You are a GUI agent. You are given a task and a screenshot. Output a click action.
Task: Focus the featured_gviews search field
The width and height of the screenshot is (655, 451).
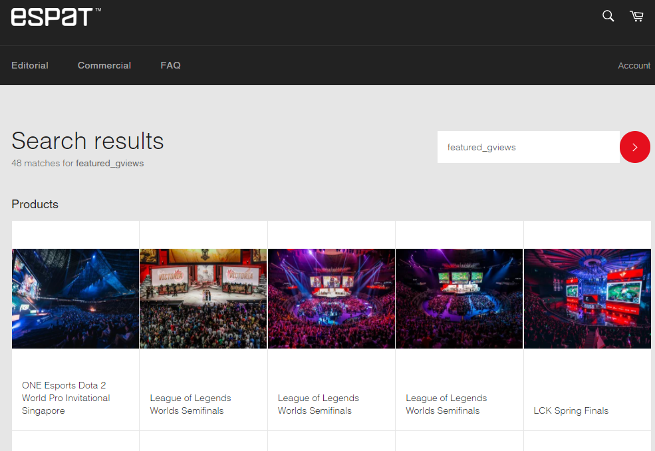tap(529, 147)
